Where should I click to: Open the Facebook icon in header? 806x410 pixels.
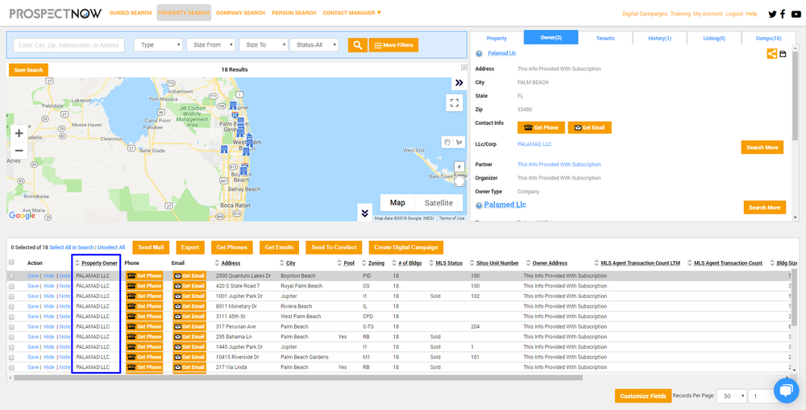point(783,14)
